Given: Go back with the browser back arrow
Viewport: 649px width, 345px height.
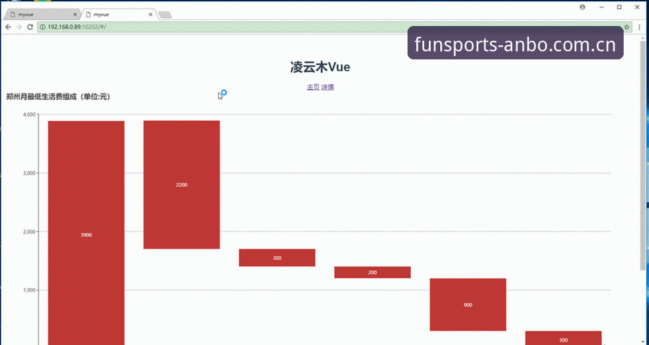Looking at the screenshot, I should pyautogui.click(x=8, y=27).
